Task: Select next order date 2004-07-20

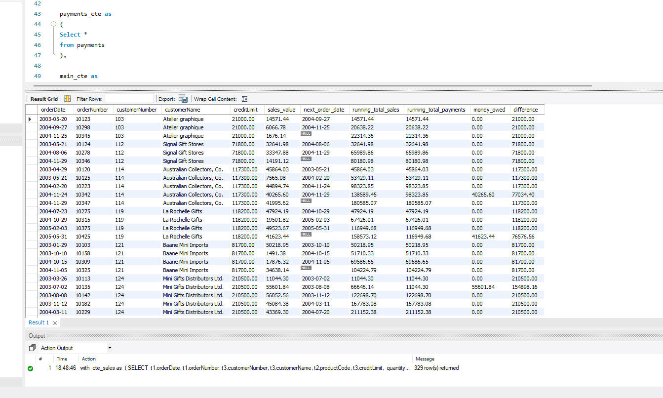Action: tap(316, 312)
